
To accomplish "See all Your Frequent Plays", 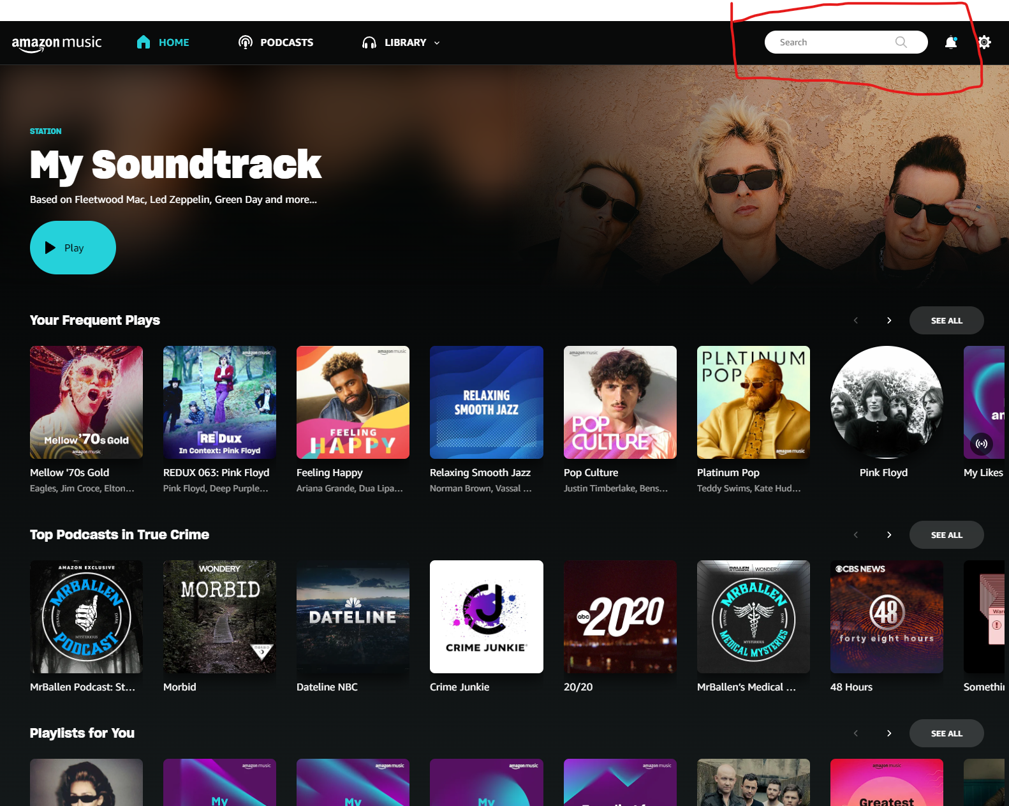I will point(946,320).
